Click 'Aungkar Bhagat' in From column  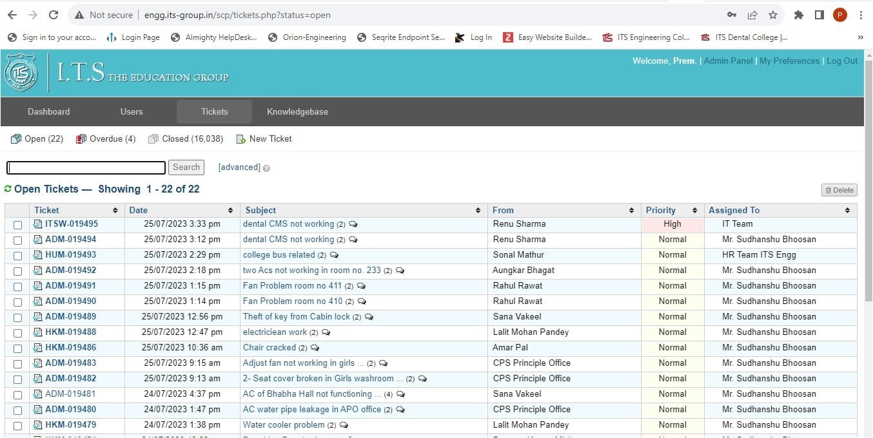point(524,271)
